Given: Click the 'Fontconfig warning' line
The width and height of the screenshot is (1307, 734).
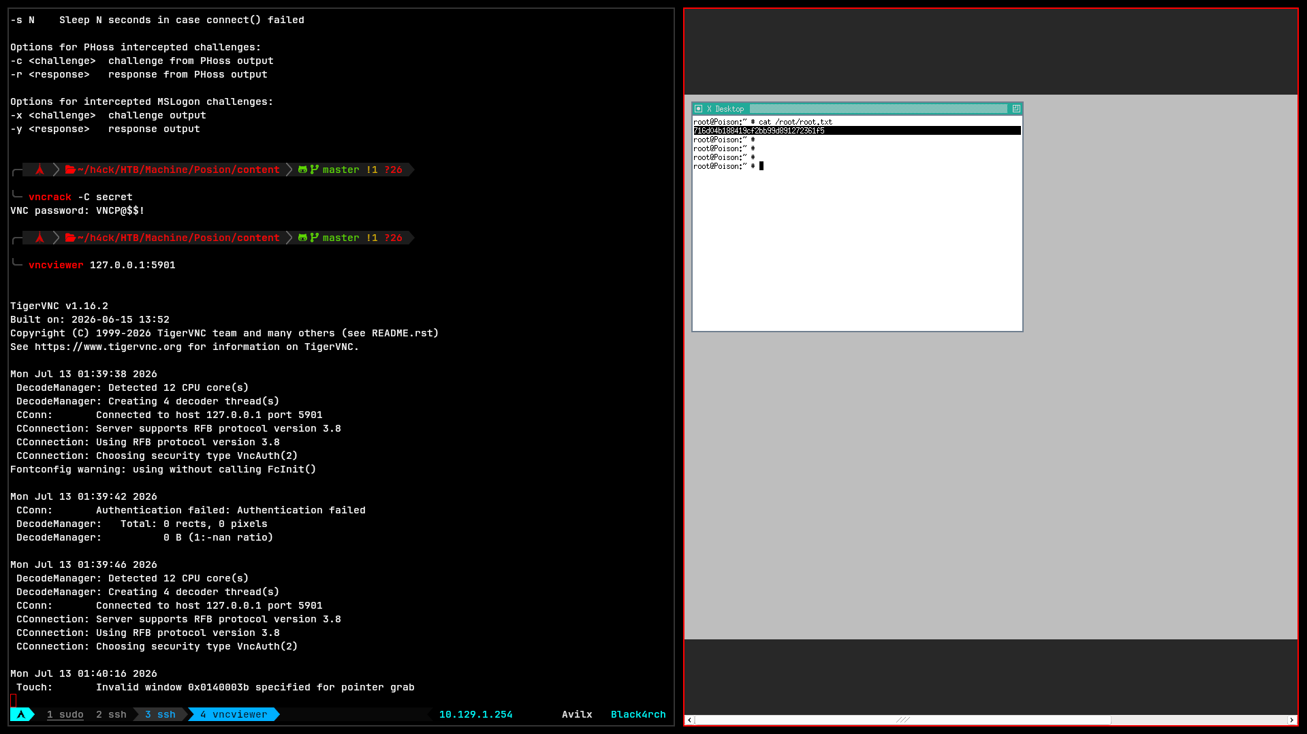Looking at the screenshot, I should coord(163,469).
